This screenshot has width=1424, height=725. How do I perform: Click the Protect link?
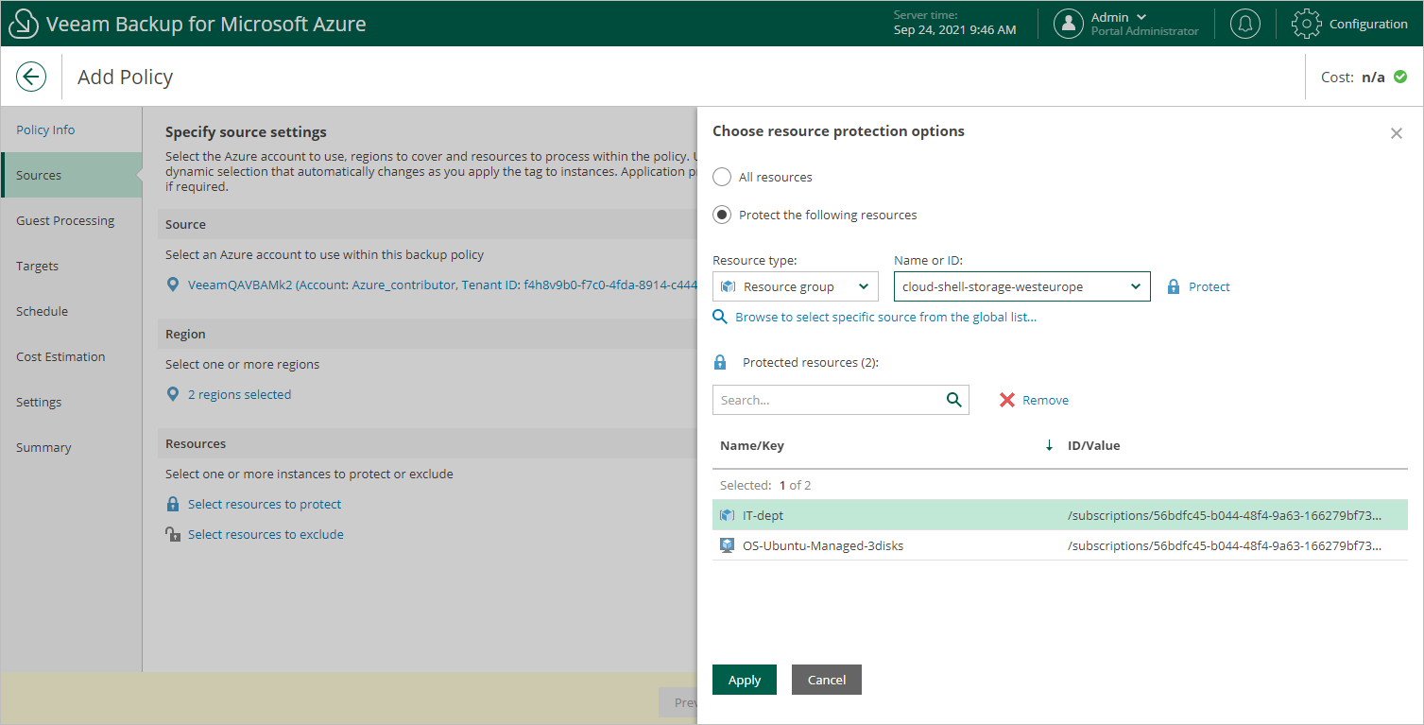coord(1210,286)
